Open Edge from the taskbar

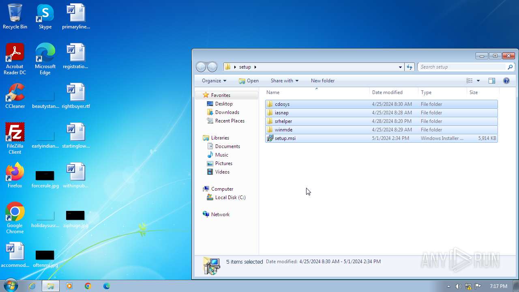pyautogui.click(x=107, y=286)
